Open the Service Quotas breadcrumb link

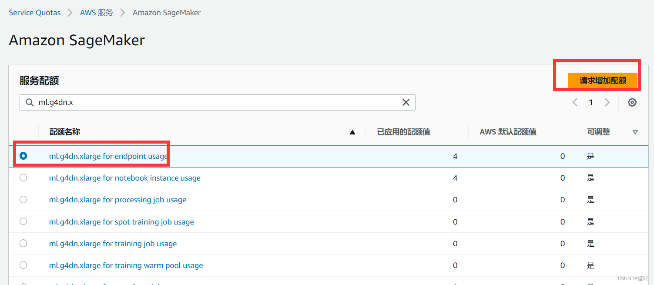tap(35, 13)
